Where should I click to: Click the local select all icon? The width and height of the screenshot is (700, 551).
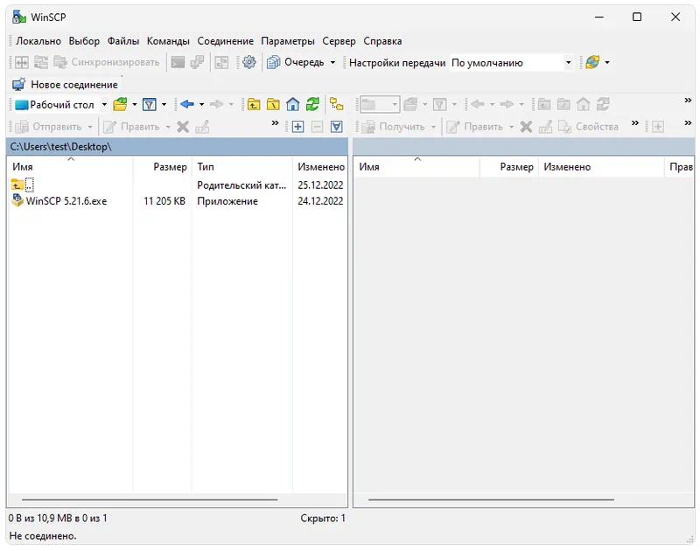337,127
